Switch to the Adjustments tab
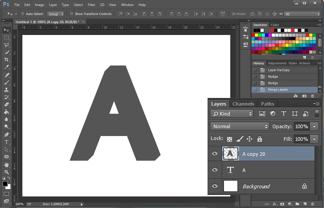324x208 pixels. click(x=277, y=63)
